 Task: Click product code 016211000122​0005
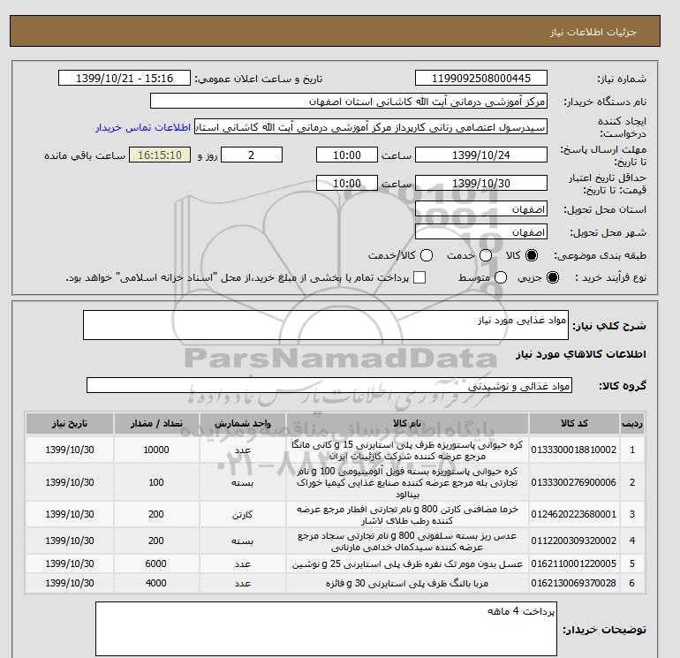574,563
